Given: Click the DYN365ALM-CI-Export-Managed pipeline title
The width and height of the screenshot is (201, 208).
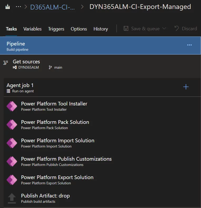Looking at the screenshot, I should tap(140, 7).
